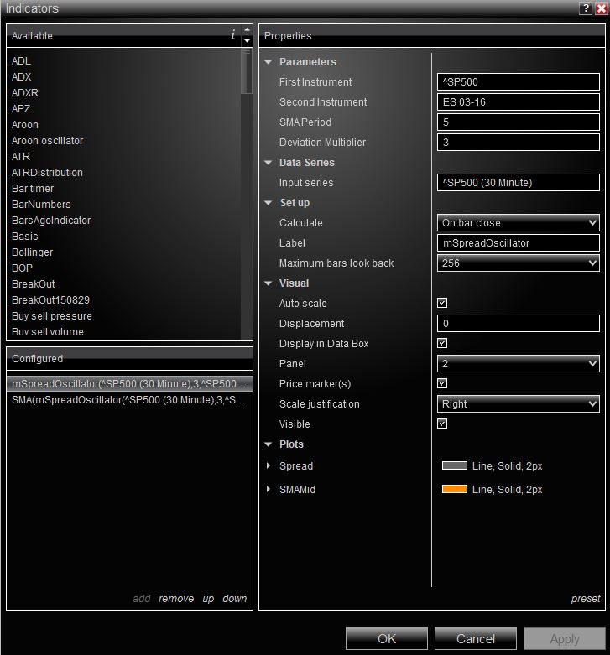Image resolution: width=610 pixels, height=655 pixels.
Task: Toggle the Auto scale checkbox
Action: (442, 303)
